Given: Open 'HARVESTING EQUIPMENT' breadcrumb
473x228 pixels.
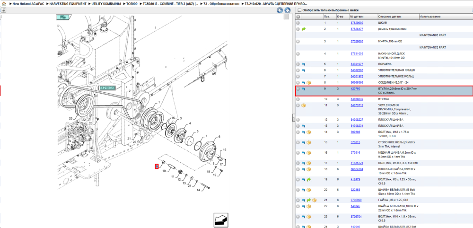Looking at the screenshot, I should [67, 4].
